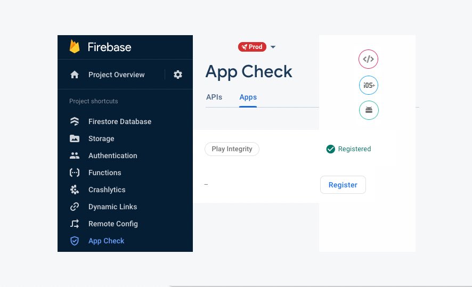Click the Authentication people icon
This screenshot has height=287, width=472.
(x=75, y=155)
